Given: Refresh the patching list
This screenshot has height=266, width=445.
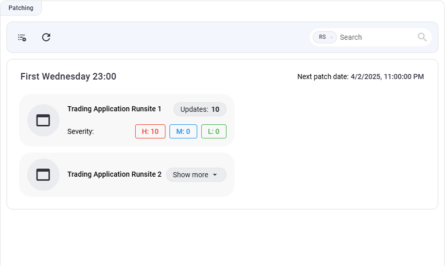Looking at the screenshot, I should pyautogui.click(x=46, y=37).
